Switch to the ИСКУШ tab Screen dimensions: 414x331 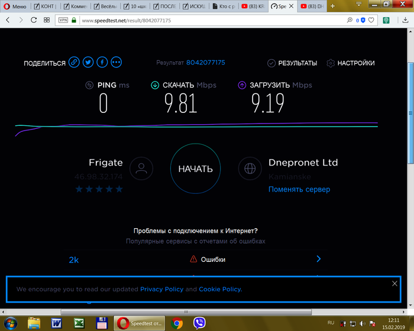pos(195,7)
